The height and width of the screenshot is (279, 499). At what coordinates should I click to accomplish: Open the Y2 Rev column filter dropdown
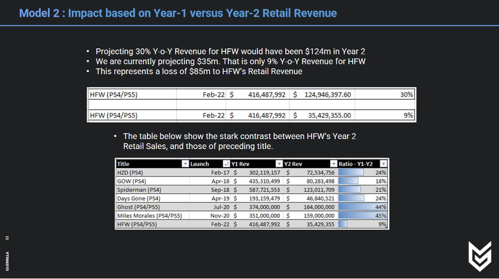[333, 164]
